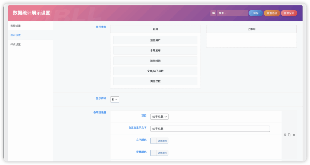Open the 项目 dropdown showing 帖子总数
310x165 pixels.
pyautogui.click(x=159, y=117)
